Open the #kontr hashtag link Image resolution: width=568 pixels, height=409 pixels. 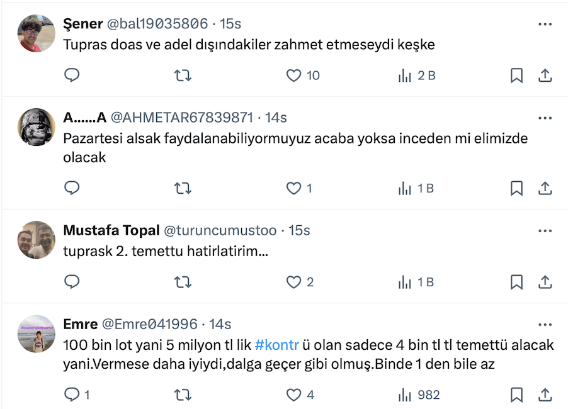tap(276, 345)
